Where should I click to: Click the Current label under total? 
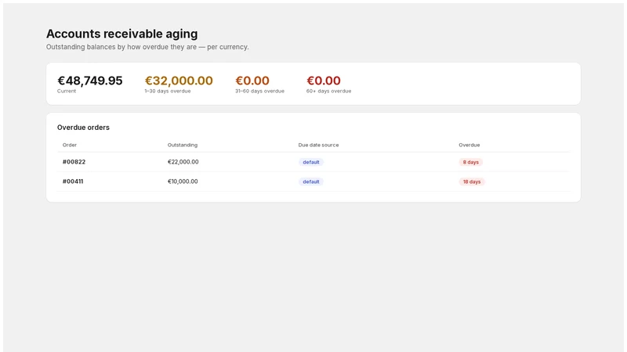tap(67, 91)
